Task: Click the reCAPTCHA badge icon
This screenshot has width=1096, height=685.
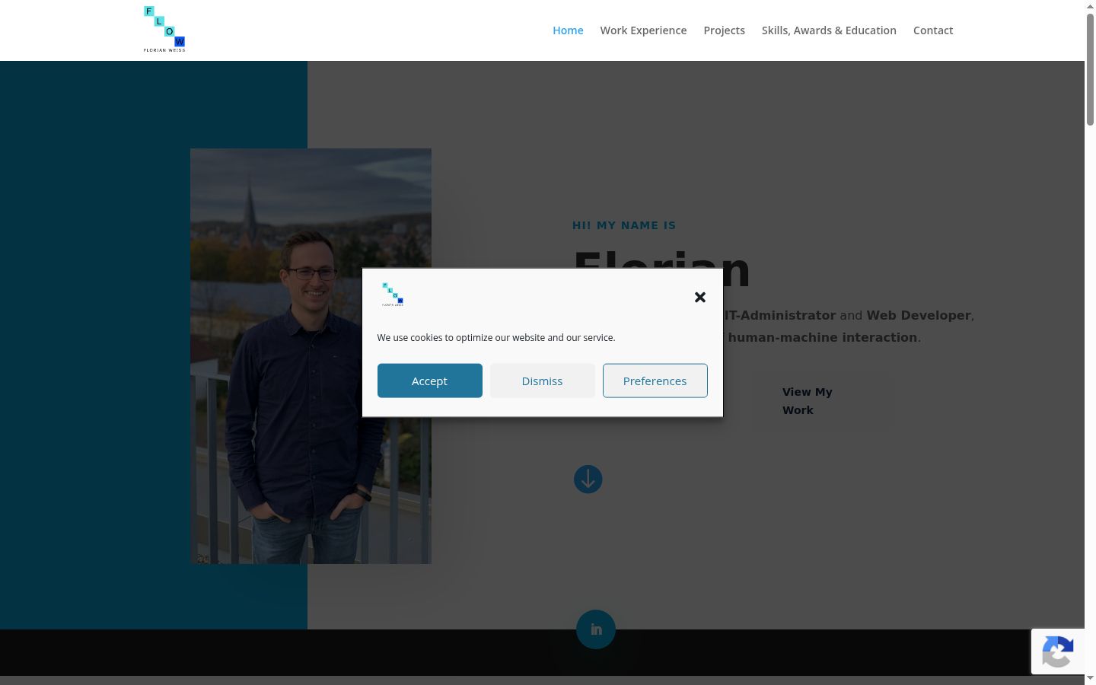Action: [x=1058, y=652]
